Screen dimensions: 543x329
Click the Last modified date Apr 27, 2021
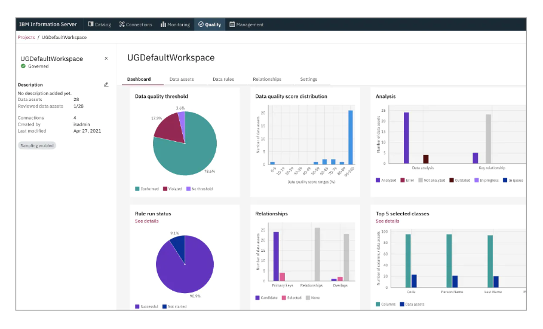(87, 131)
